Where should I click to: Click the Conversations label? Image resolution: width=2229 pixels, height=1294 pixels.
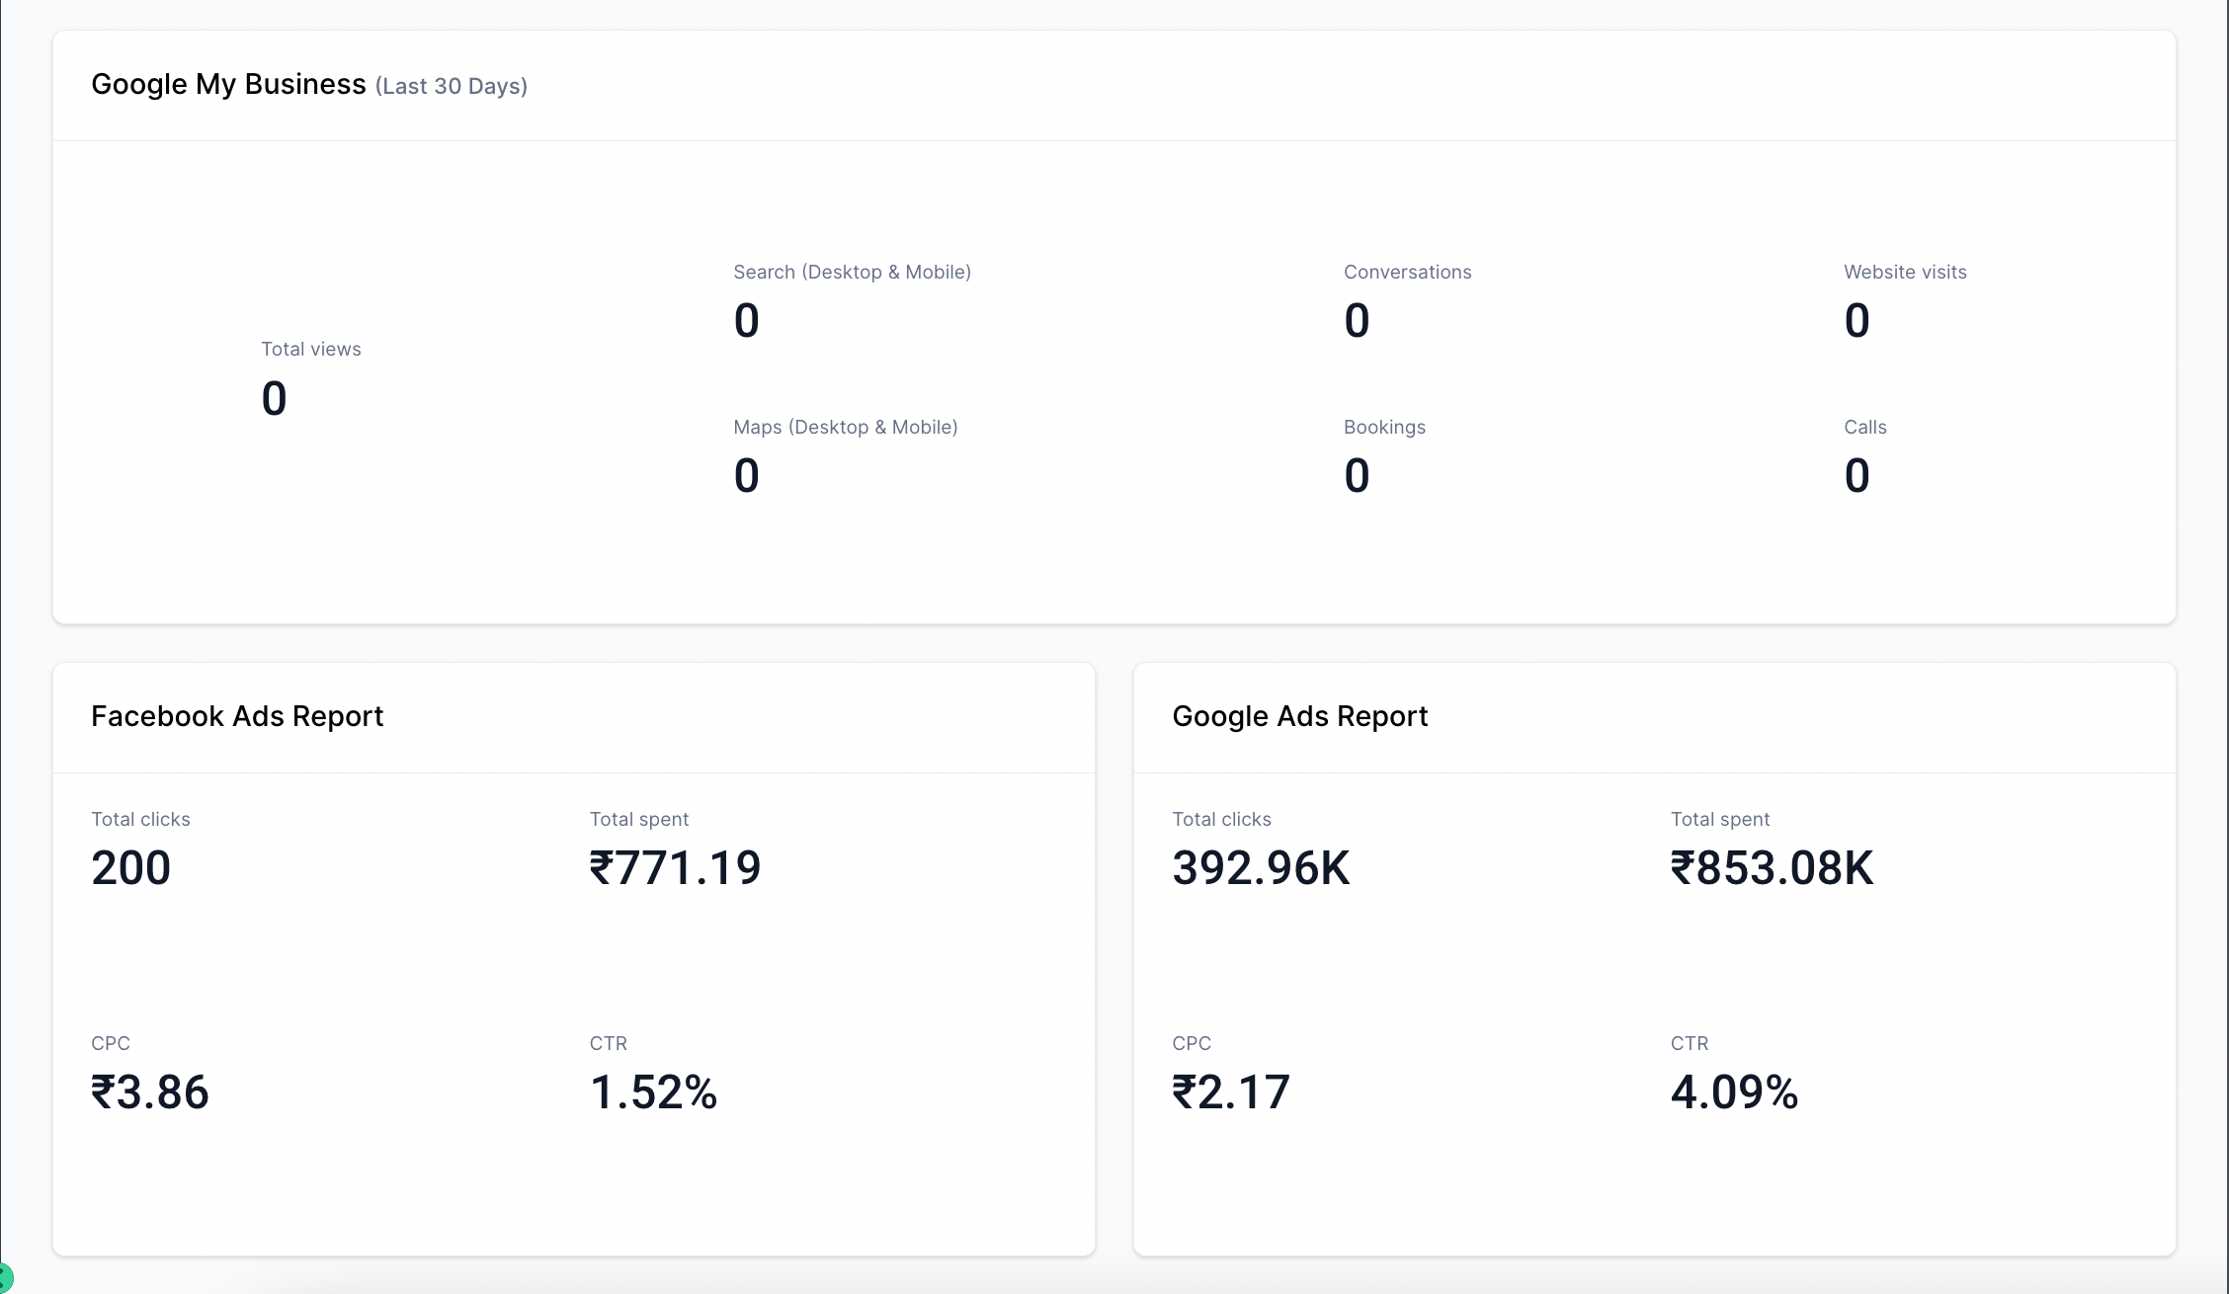1408,272
